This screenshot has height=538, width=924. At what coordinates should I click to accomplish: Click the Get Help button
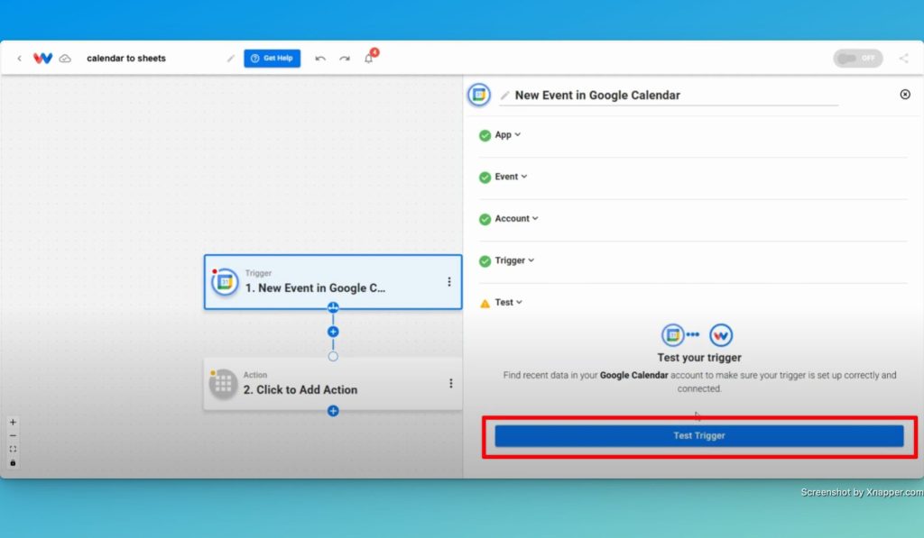coord(273,59)
